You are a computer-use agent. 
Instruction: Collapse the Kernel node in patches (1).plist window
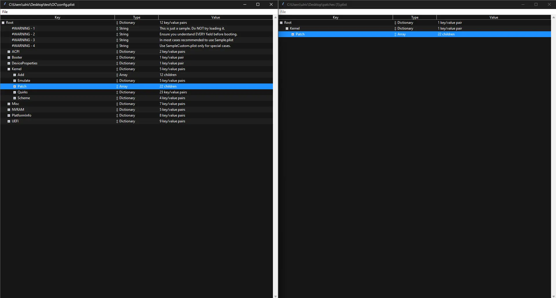click(x=287, y=28)
